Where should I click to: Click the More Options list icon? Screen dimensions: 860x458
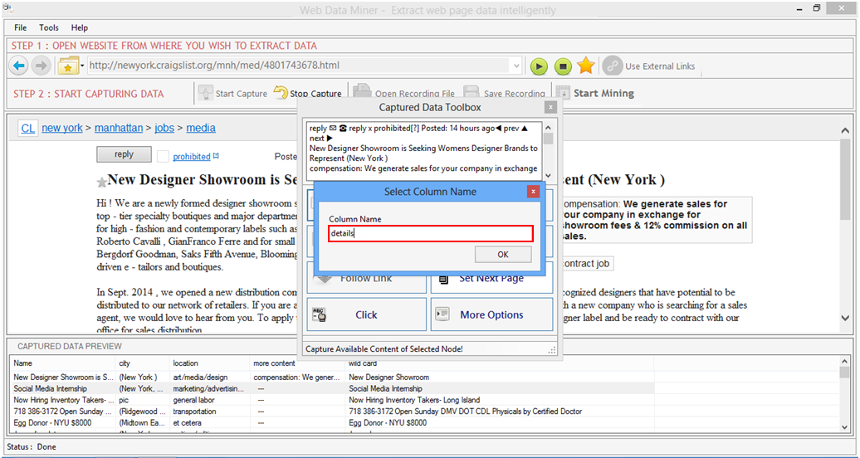442,314
